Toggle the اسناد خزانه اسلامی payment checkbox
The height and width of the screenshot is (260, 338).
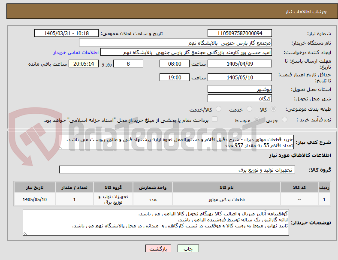pyautogui.click(x=215, y=119)
